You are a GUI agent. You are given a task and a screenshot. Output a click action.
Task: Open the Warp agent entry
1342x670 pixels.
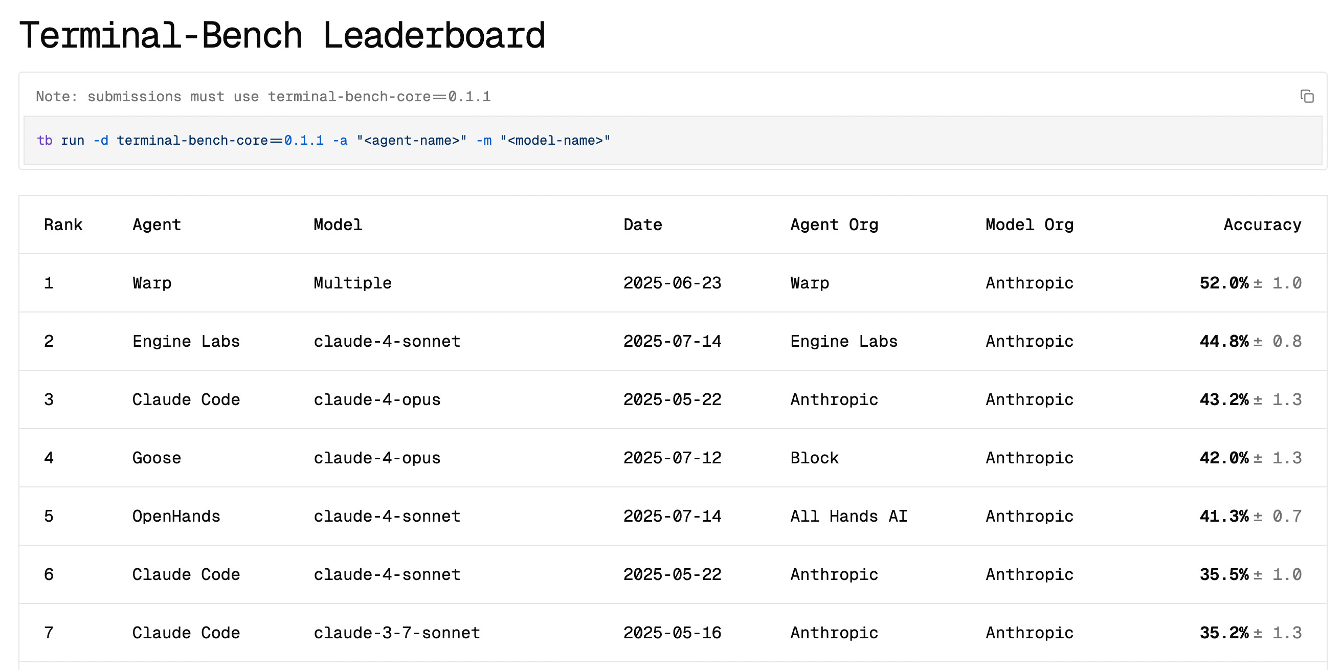click(x=151, y=283)
